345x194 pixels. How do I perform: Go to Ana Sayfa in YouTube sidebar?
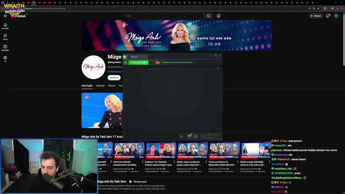5,26
